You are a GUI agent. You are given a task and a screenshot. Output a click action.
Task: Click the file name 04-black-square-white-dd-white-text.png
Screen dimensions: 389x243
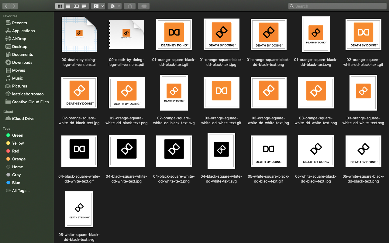[174, 179]
